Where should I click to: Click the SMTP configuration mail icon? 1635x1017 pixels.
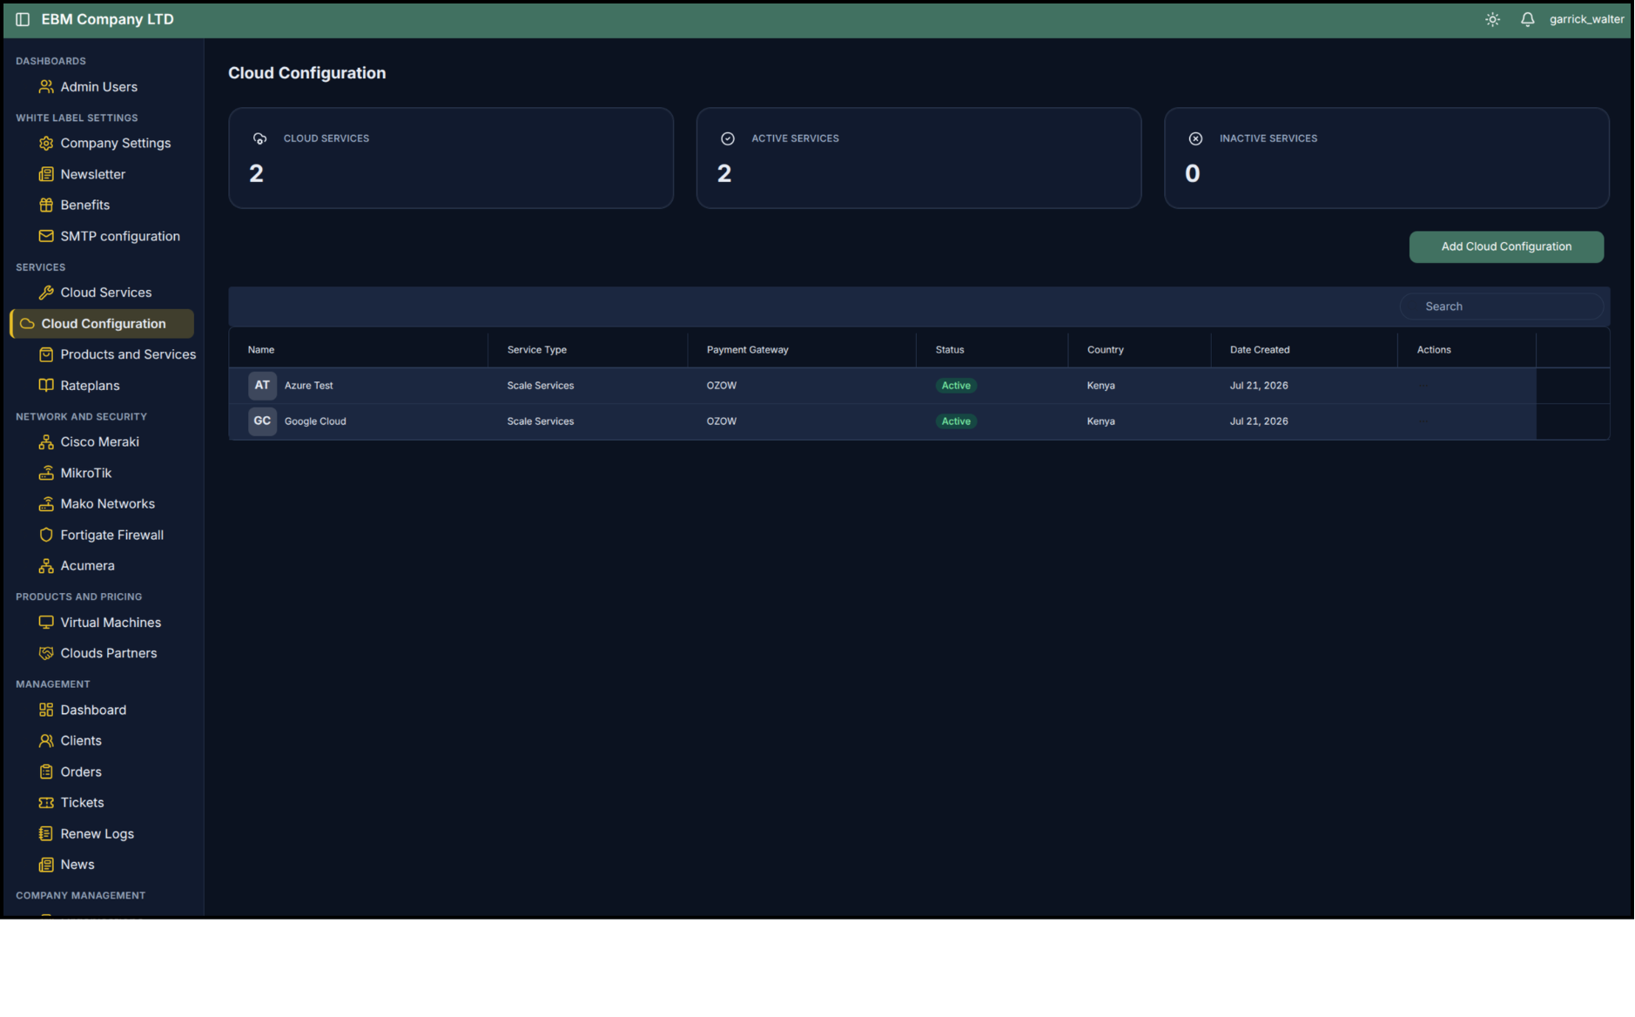click(x=46, y=236)
